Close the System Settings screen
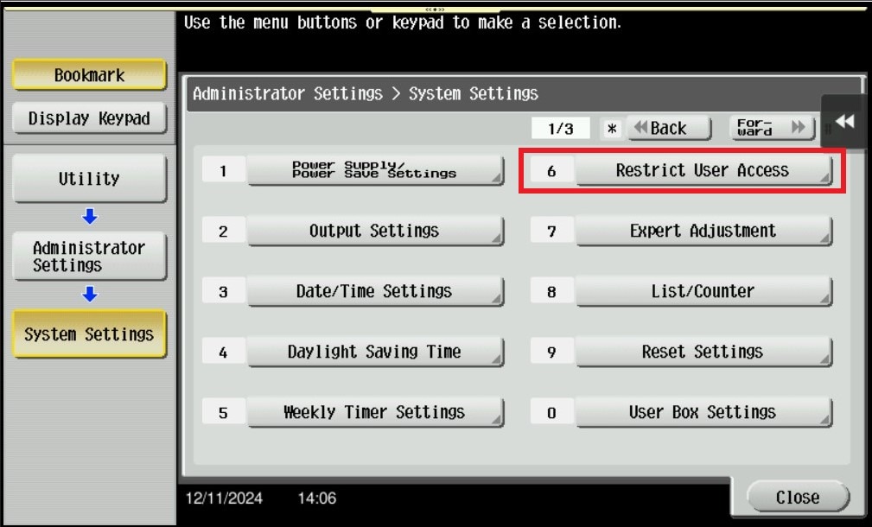 coord(797,498)
